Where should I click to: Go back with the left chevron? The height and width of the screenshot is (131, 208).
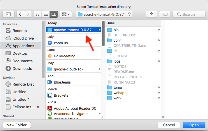20,14
